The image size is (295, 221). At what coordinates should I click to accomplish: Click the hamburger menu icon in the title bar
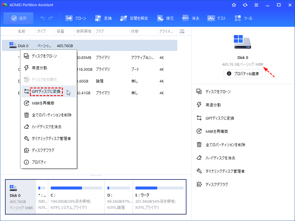(x=256, y=5)
